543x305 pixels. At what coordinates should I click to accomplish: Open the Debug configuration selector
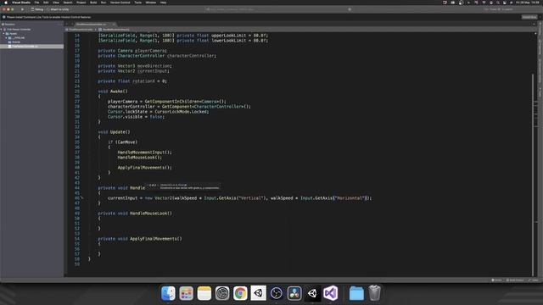37,9
